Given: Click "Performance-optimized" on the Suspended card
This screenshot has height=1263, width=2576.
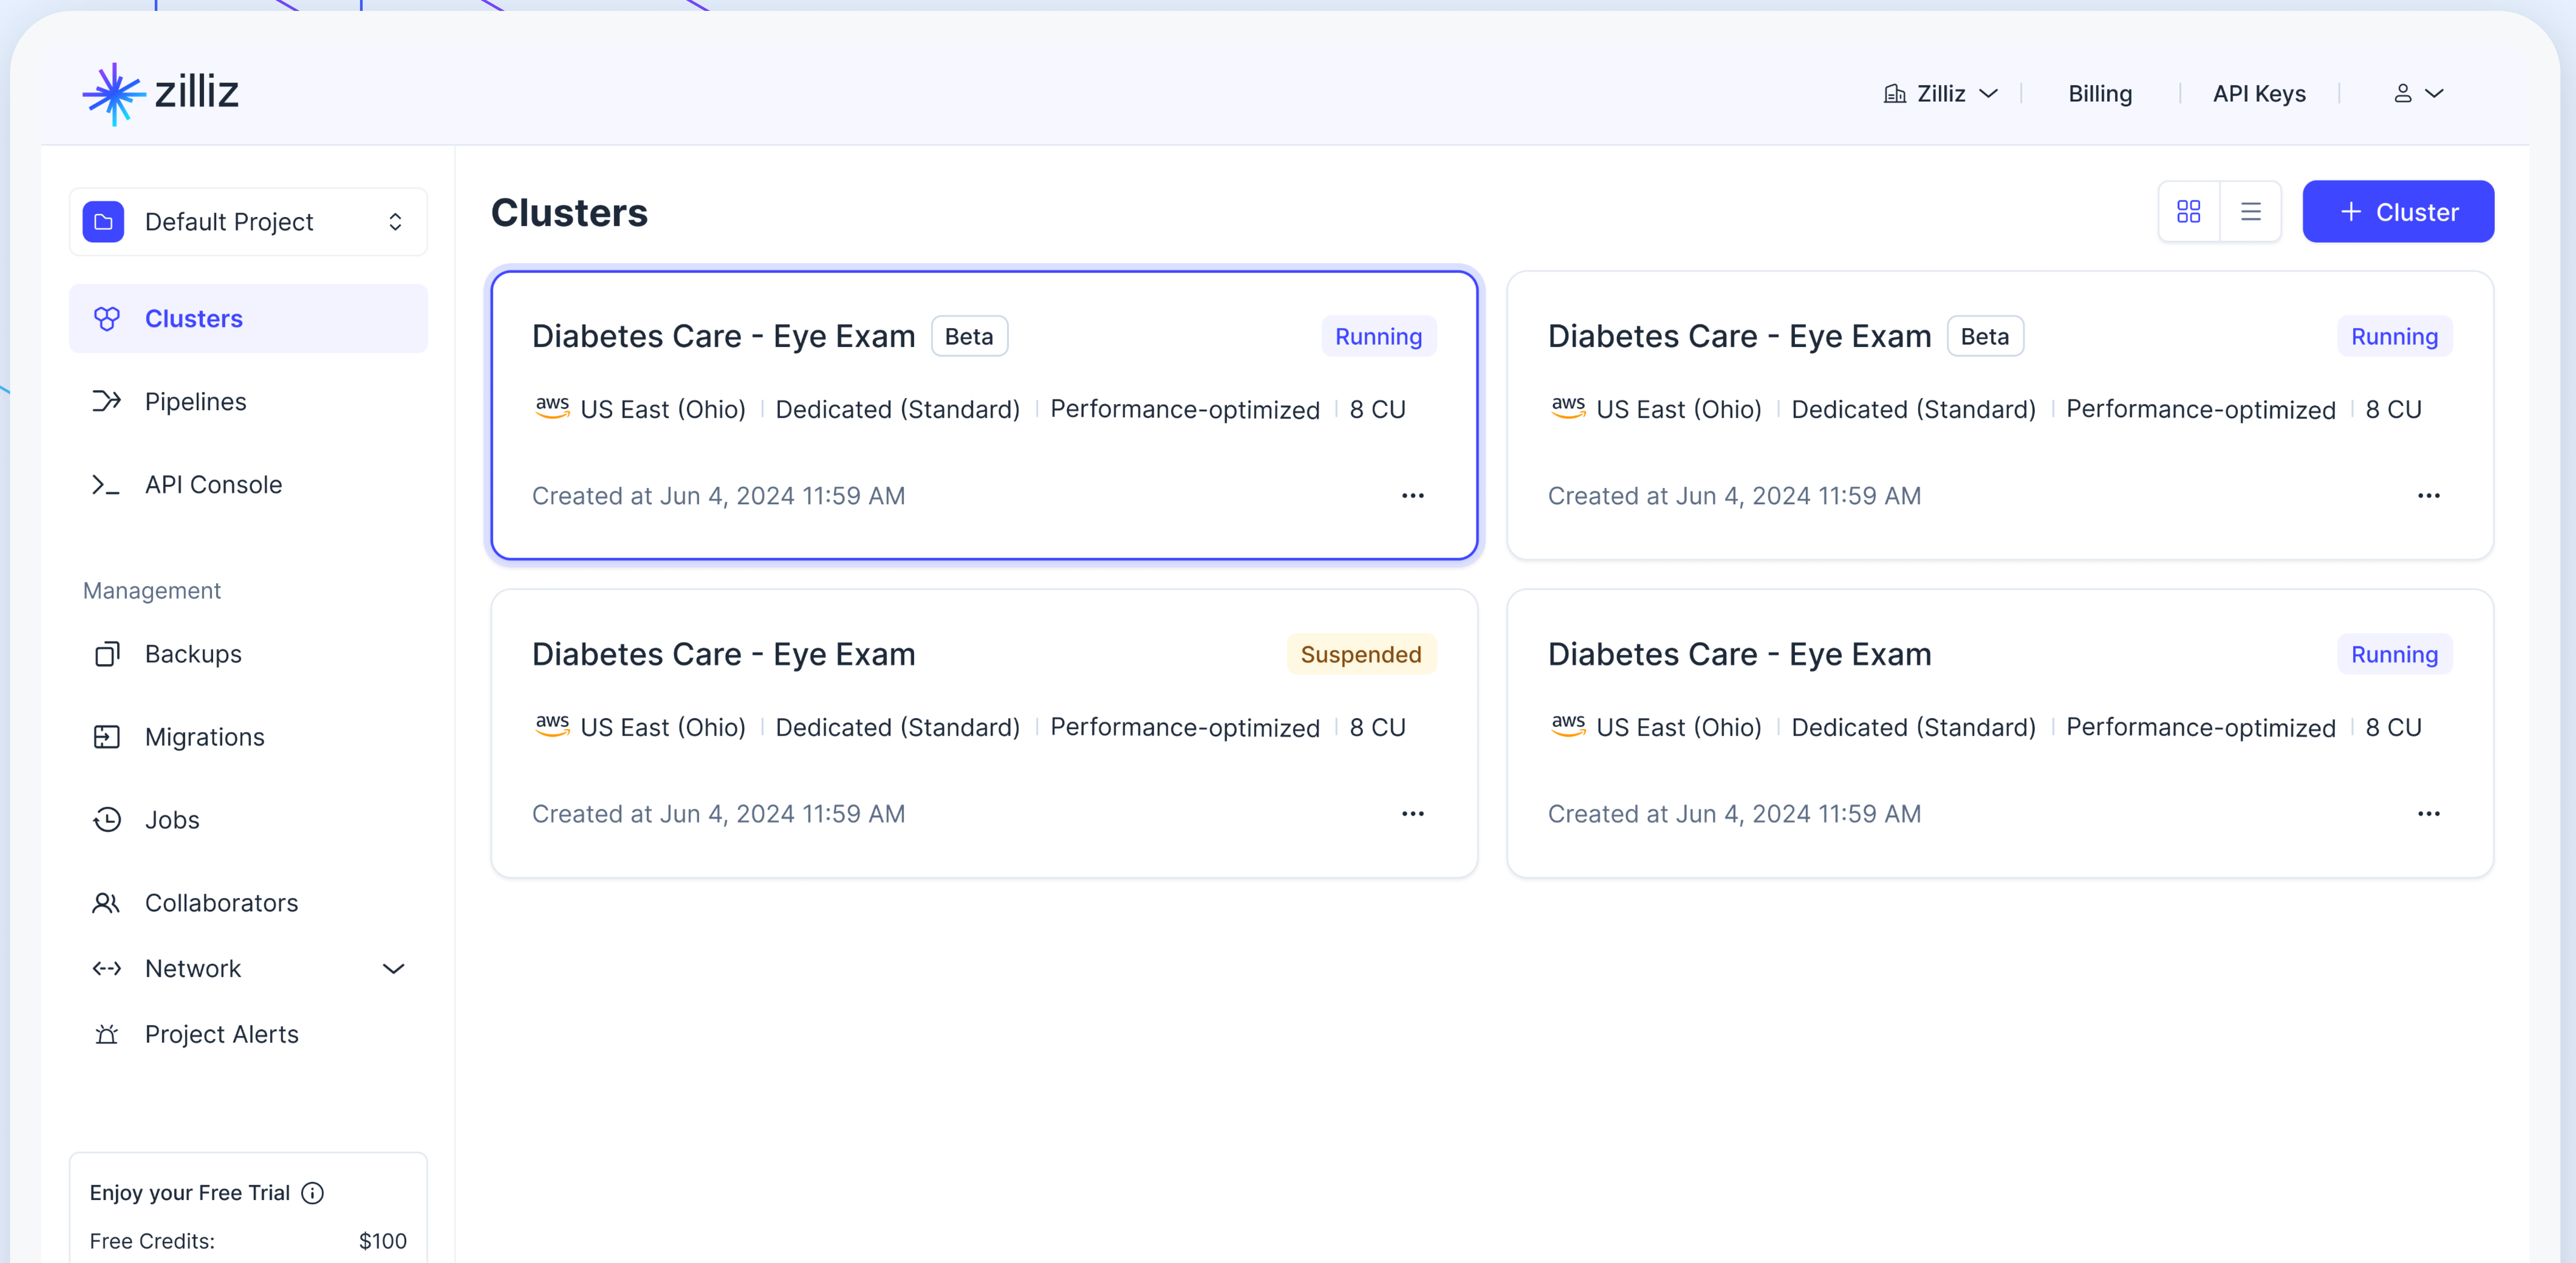Looking at the screenshot, I should [x=1185, y=727].
